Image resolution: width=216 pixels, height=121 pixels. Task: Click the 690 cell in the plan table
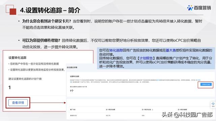143,116
